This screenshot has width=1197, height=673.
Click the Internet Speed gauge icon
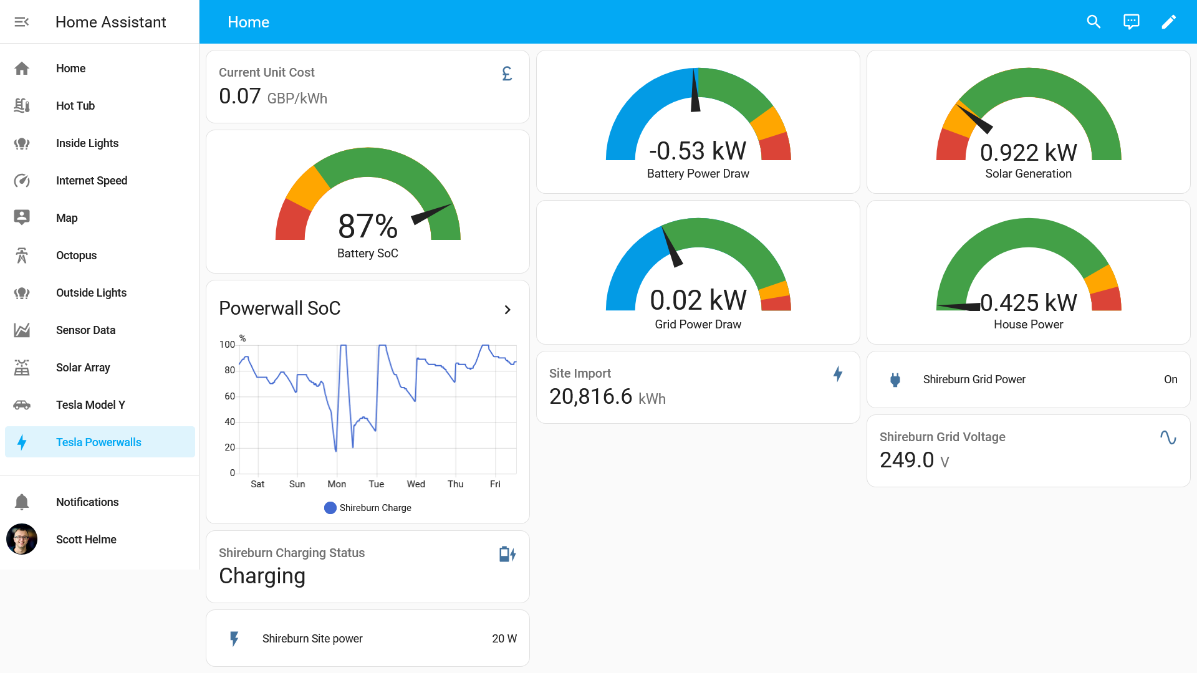point(22,181)
